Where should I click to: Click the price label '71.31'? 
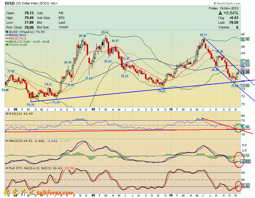(x=56, y=102)
